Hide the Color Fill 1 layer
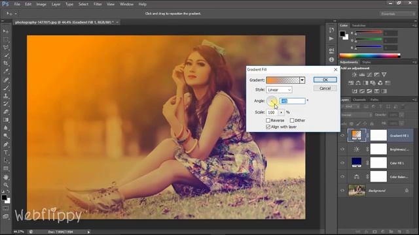This screenshot has width=419, height=235. (x=342, y=163)
